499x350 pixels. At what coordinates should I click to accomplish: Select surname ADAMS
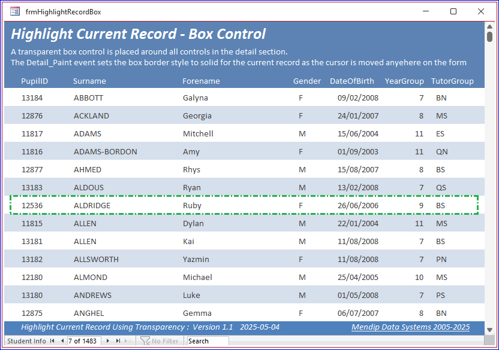(x=88, y=133)
